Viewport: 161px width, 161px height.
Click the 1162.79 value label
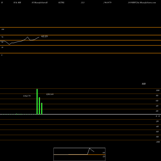click(27, 96)
